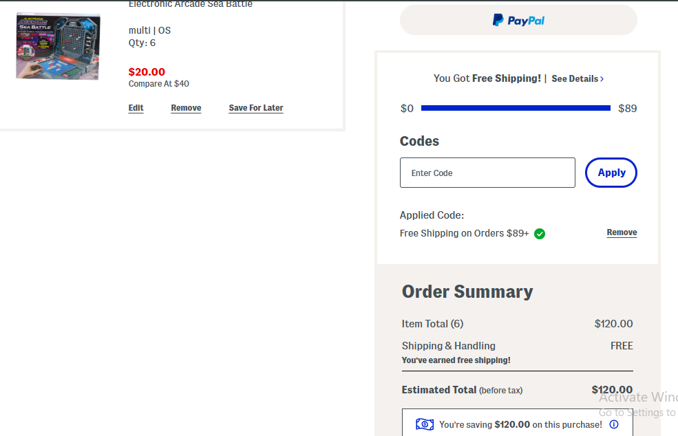
Task: Apply the promo code
Action: [611, 173]
